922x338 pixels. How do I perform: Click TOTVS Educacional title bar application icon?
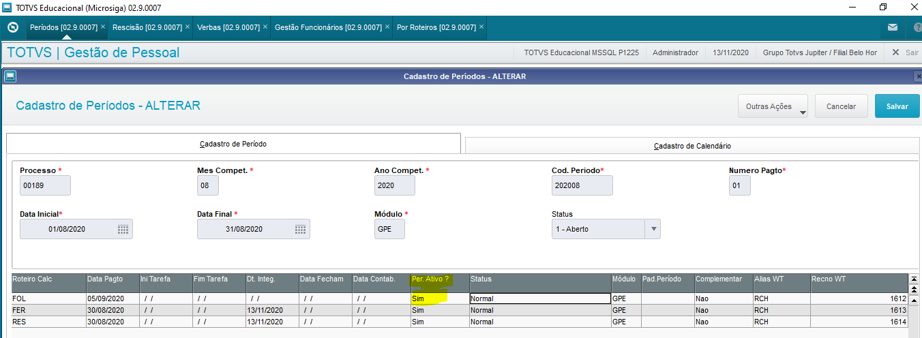pyautogui.click(x=7, y=7)
